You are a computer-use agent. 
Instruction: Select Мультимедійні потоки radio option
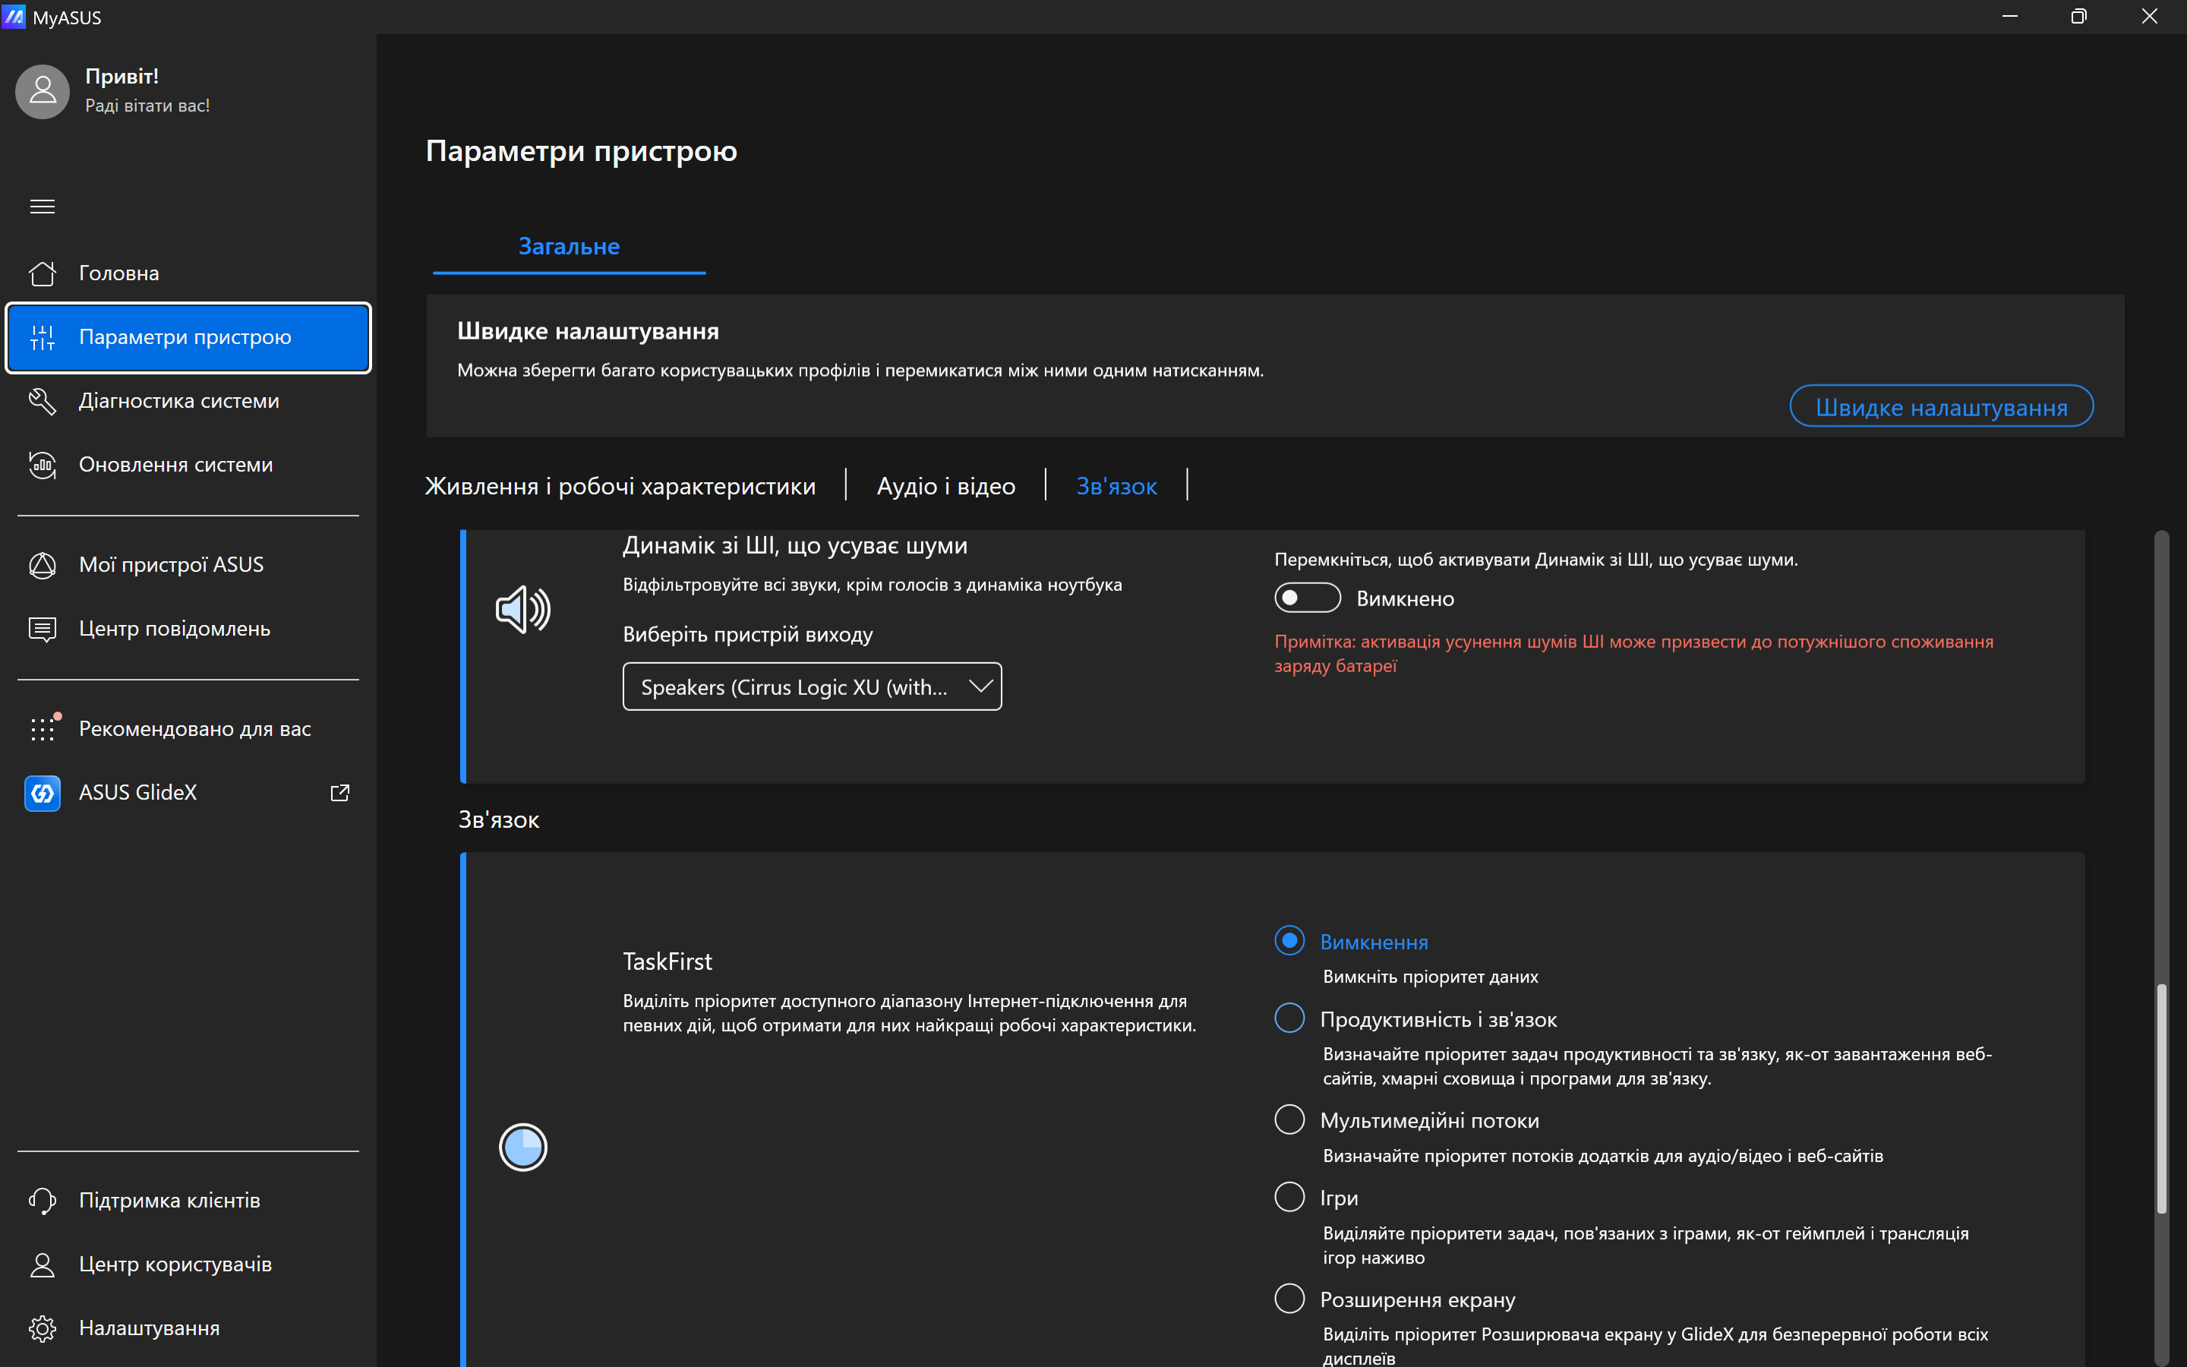[1289, 1119]
